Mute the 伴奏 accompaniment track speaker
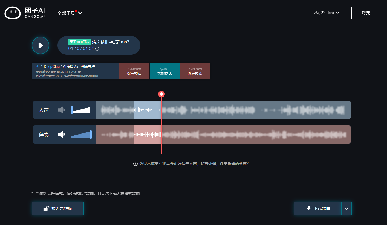The height and width of the screenshot is (225, 387). (x=61, y=134)
